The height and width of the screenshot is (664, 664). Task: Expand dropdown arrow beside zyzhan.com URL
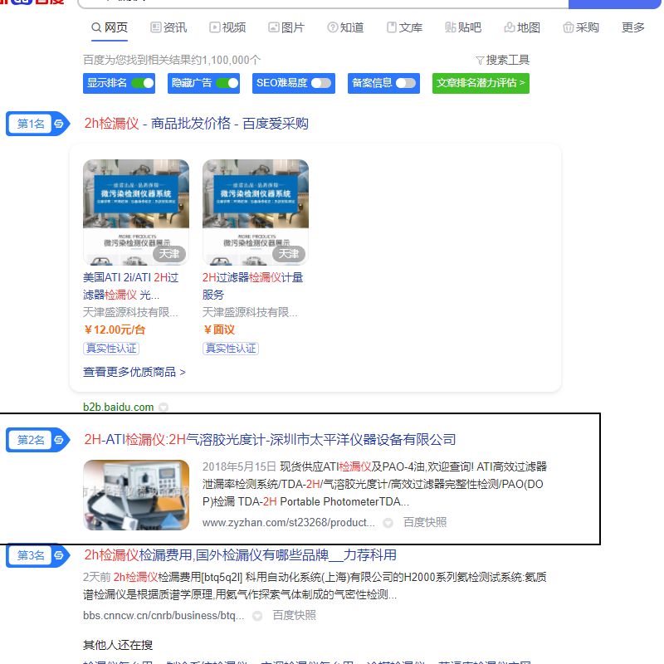[388, 523]
